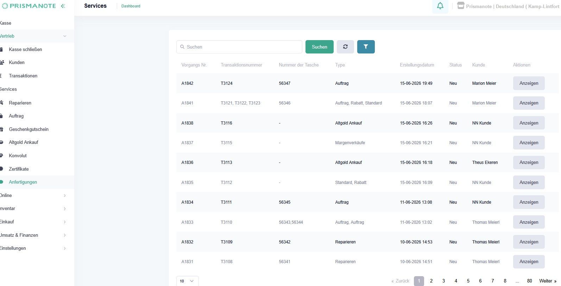This screenshot has height=286, width=561.
Task: Click the Kunden people icon
Action: tap(2, 63)
